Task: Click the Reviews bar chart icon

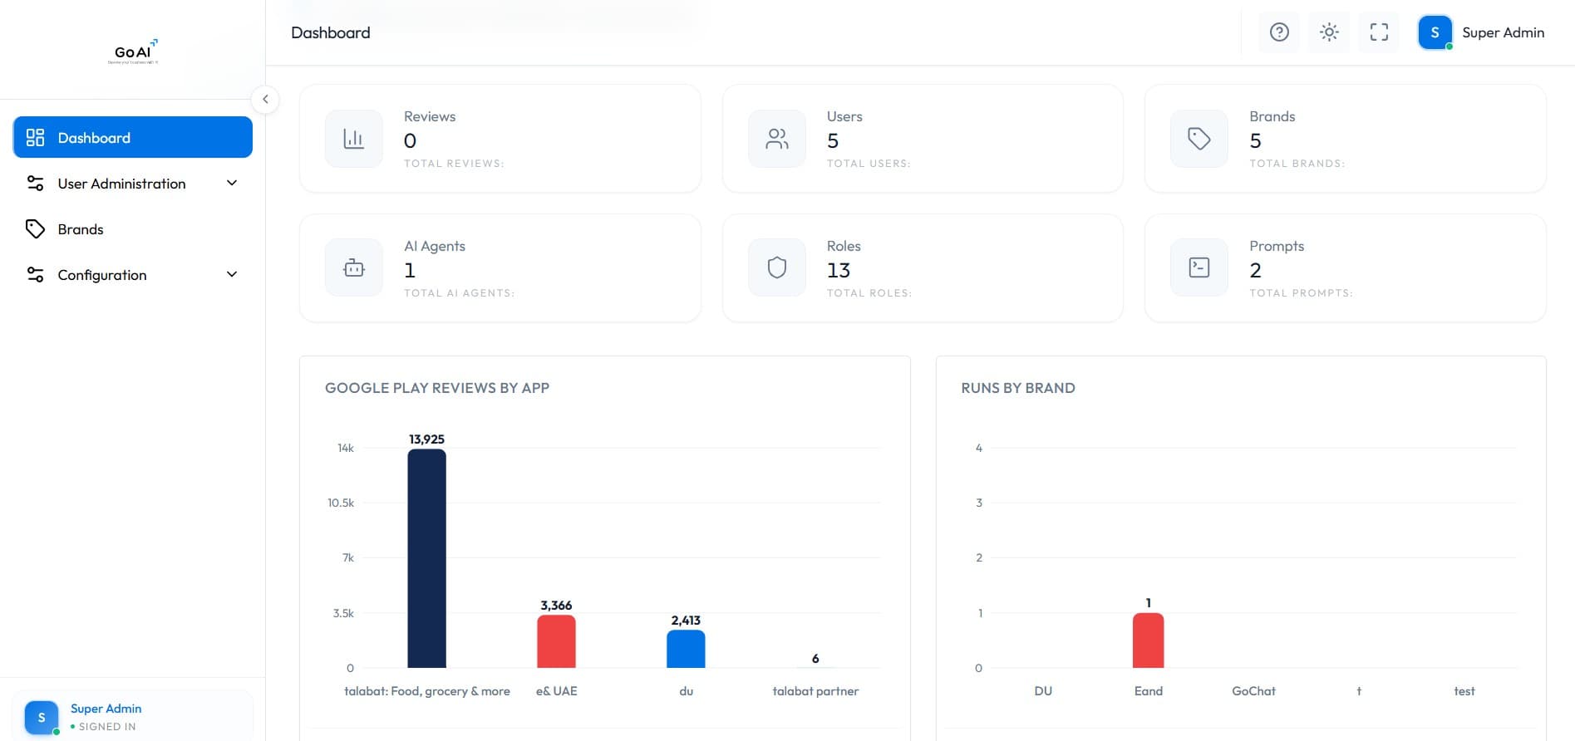Action: tap(354, 139)
